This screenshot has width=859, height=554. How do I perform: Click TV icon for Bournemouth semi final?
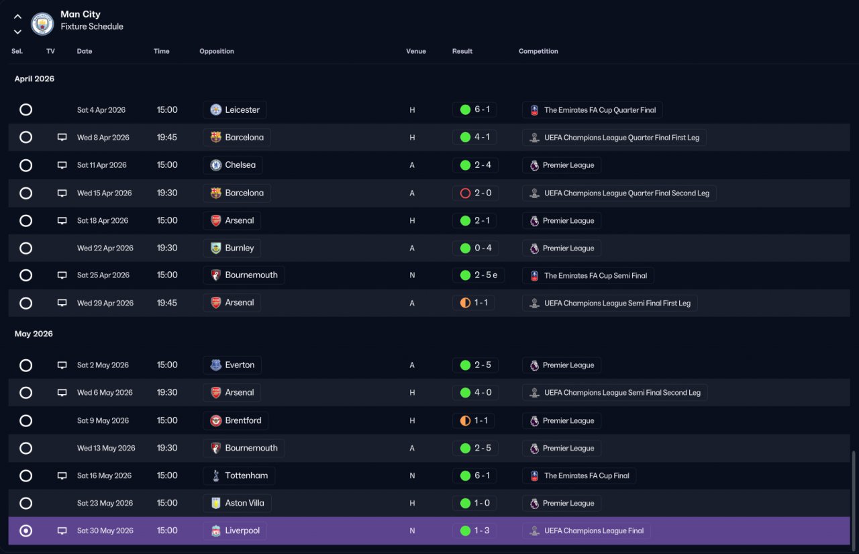(x=62, y=275)
